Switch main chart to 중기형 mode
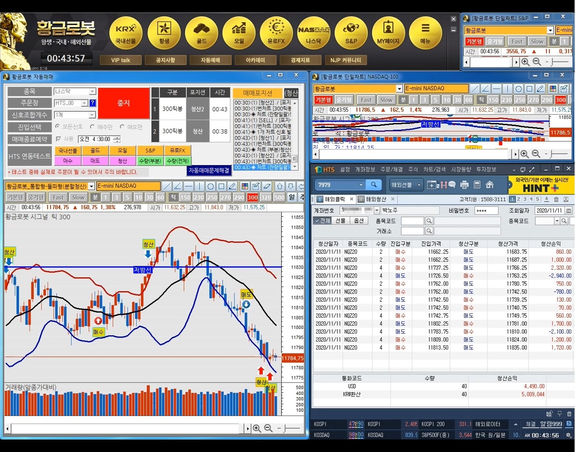Viewport: 575px width, 452px height. coord(36,198)
